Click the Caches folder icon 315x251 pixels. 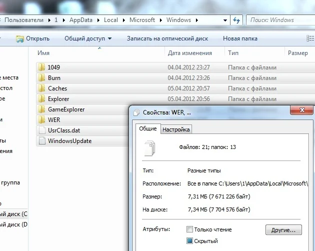coord(41,88)
